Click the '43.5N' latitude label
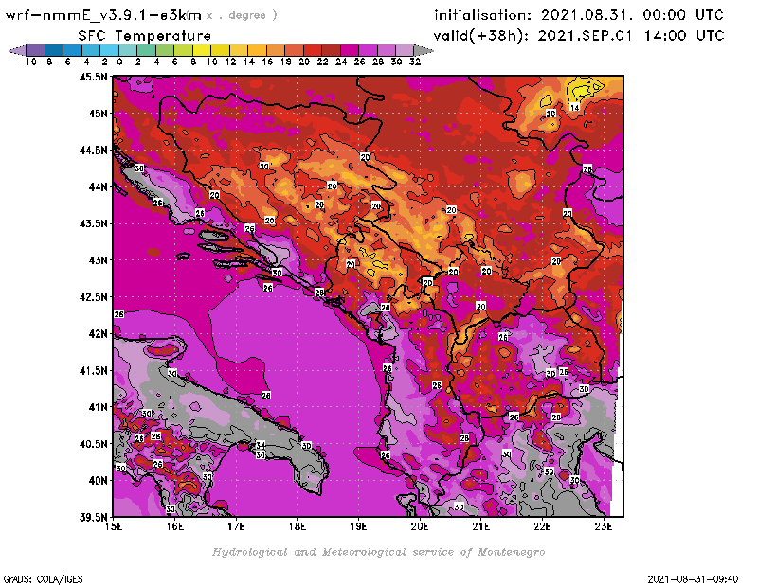Image resolution: width=758 pixels, height=585 pixels. point(93,223)
